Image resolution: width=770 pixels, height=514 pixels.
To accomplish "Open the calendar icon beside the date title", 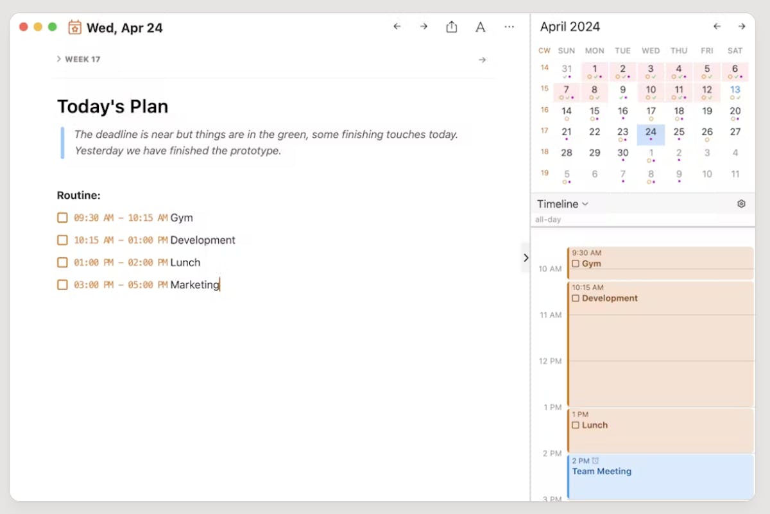I will point(74,27).
